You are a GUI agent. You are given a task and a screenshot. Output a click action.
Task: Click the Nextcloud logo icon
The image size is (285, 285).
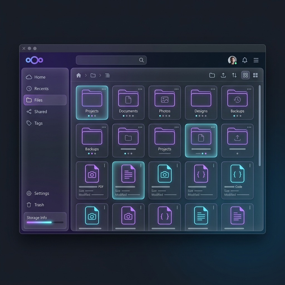pyautogui.click(x=34, y=60)
